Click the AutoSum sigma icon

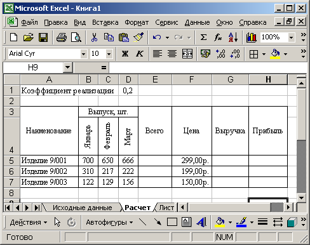point(203,37)
